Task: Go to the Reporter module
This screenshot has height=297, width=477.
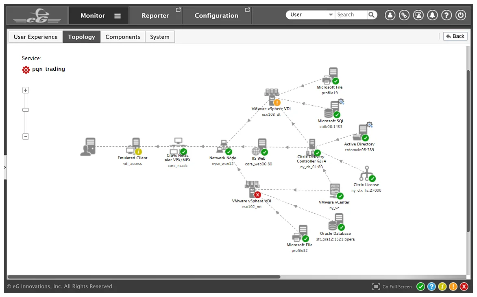Action: coord(155,15)
